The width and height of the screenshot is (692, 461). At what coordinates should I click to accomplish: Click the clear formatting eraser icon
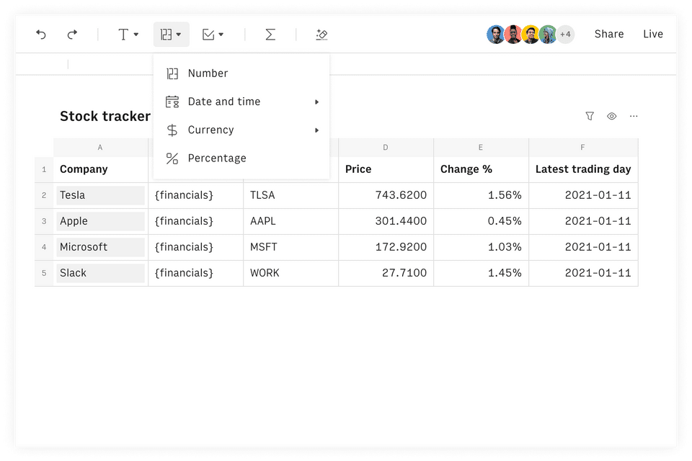(x=321, y=35)
